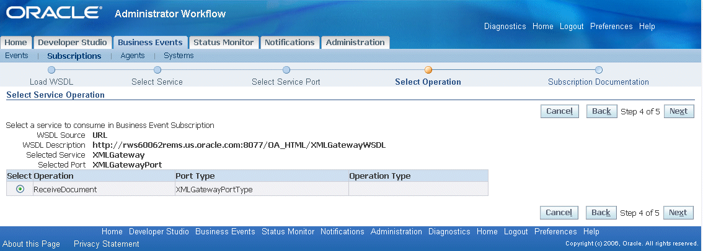Click the Operation Type column header

(418, 176)
